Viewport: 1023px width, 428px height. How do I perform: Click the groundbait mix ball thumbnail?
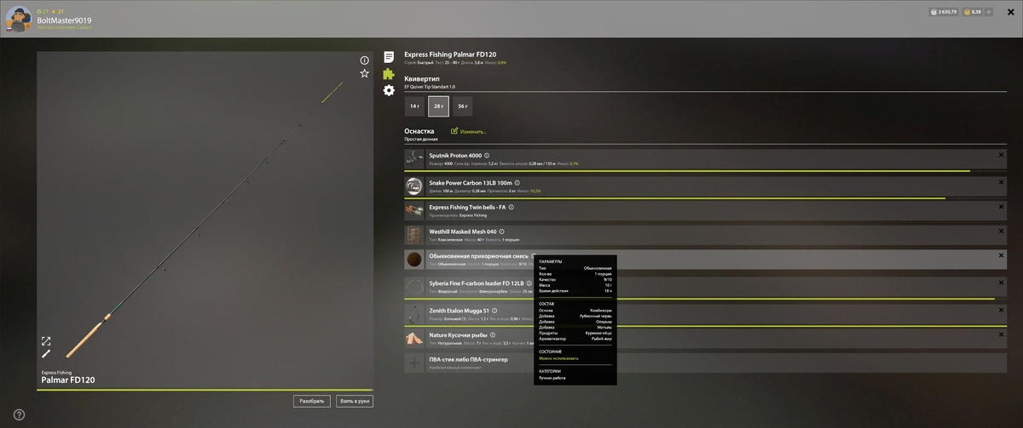(414, 260)
